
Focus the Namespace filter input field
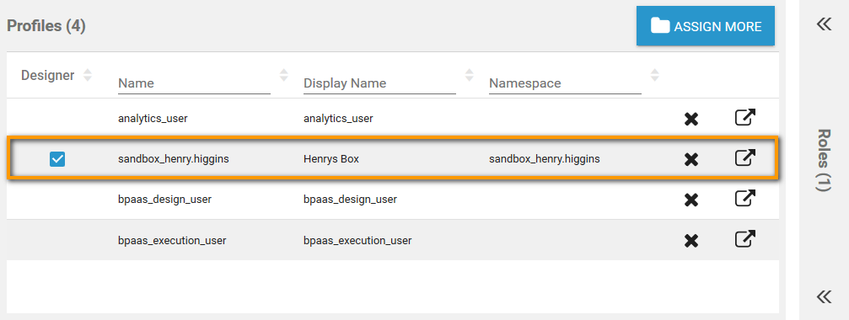coord(565,83)
